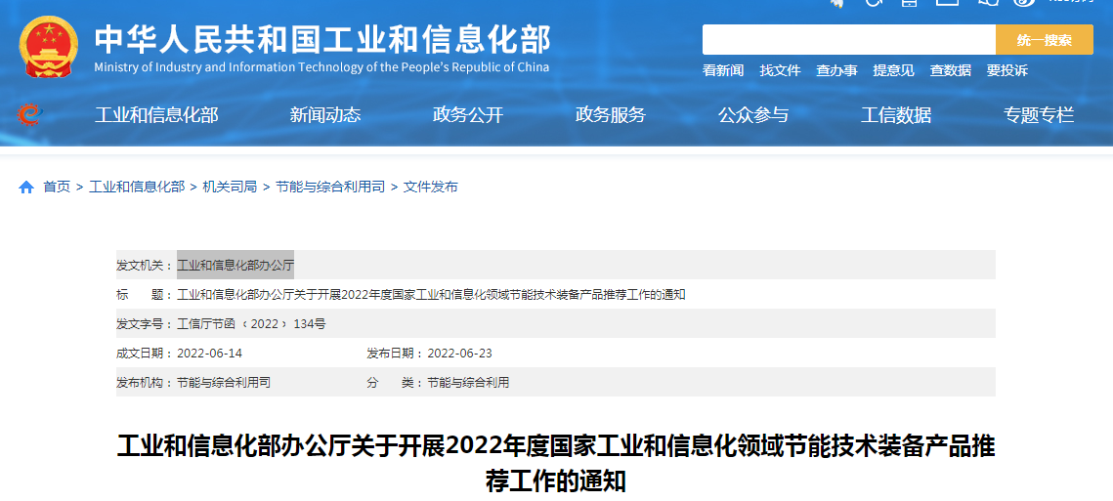This screenshot has width=1113, height=501.
Task: Click classification value 节能与综合利用
Action: coord(468,382)
